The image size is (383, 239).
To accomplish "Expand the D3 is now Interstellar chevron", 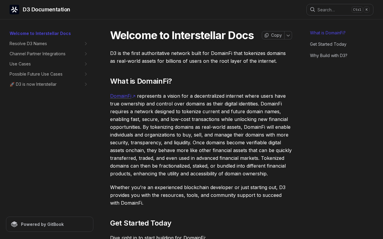I will click(86, 84).
